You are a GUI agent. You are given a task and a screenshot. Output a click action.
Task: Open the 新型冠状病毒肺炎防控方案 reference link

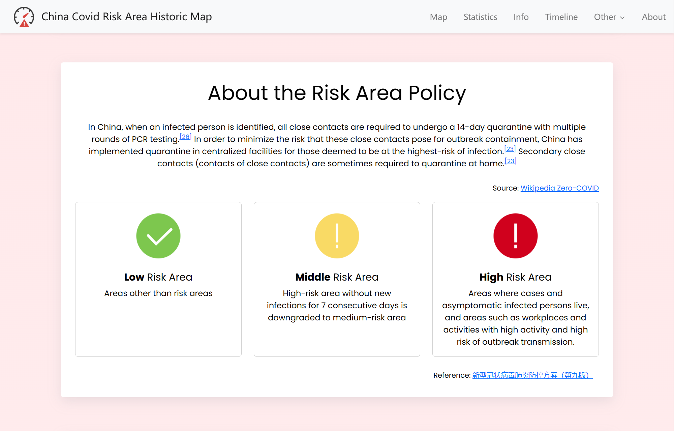[x=532, y=375]
